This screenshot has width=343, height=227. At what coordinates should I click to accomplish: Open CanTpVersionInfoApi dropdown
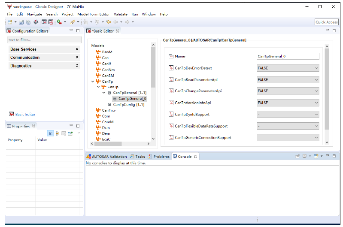[x=316, y=103]
